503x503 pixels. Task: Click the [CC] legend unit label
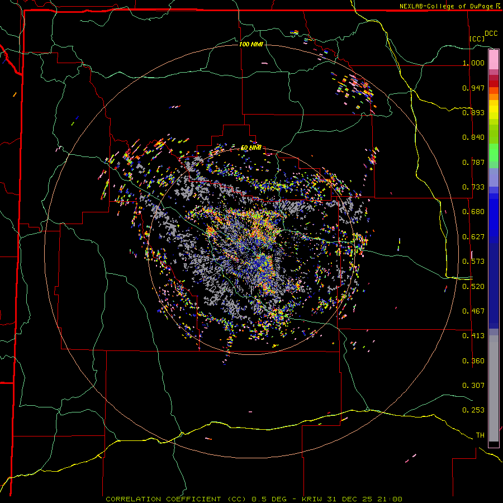477,39
